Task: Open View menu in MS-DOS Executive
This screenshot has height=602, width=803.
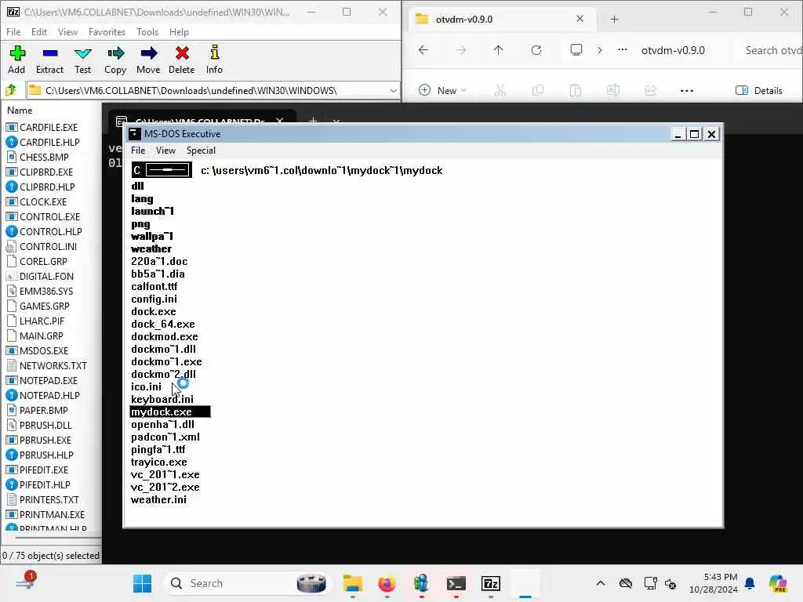Action: click(165, 150)
